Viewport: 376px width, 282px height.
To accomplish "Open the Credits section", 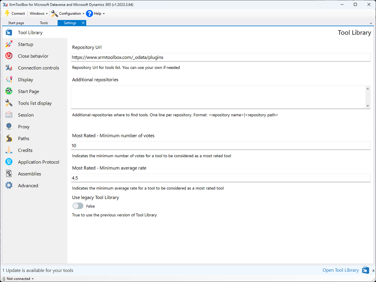I will pos(35,150).
